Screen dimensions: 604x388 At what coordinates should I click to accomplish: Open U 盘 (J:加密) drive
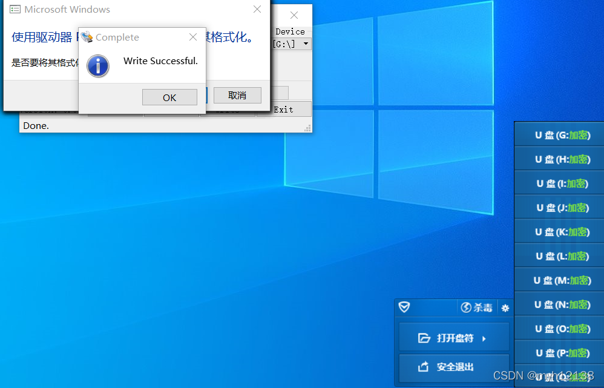[559, 208]
